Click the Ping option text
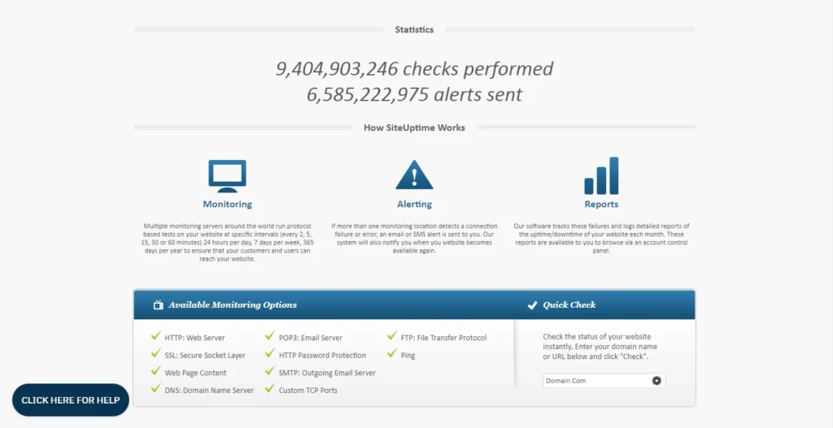Viewport: 833px width, 428px height. (x=408, y=356)
